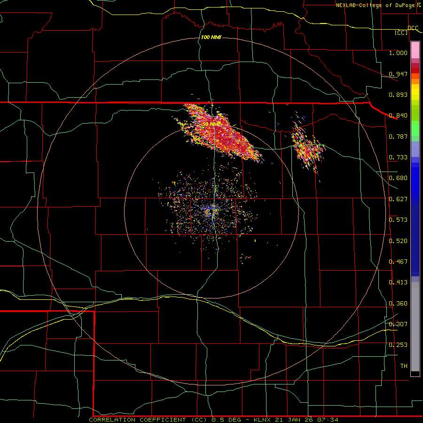Image resolution: width=423 pixels, height=423 pixels.
Task: Click the 0.893 color scale label
Action: coord(398,94)
